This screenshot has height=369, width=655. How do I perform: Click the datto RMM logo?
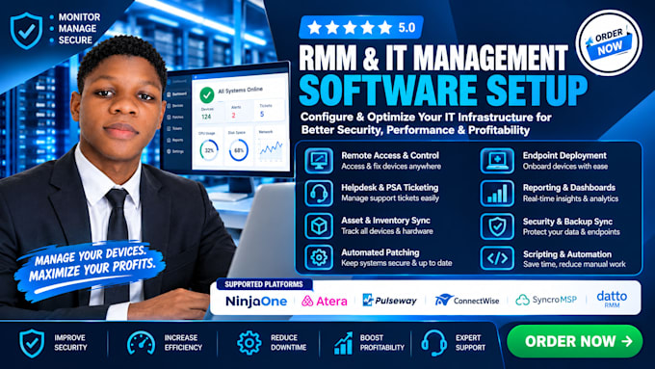(612, 299)
